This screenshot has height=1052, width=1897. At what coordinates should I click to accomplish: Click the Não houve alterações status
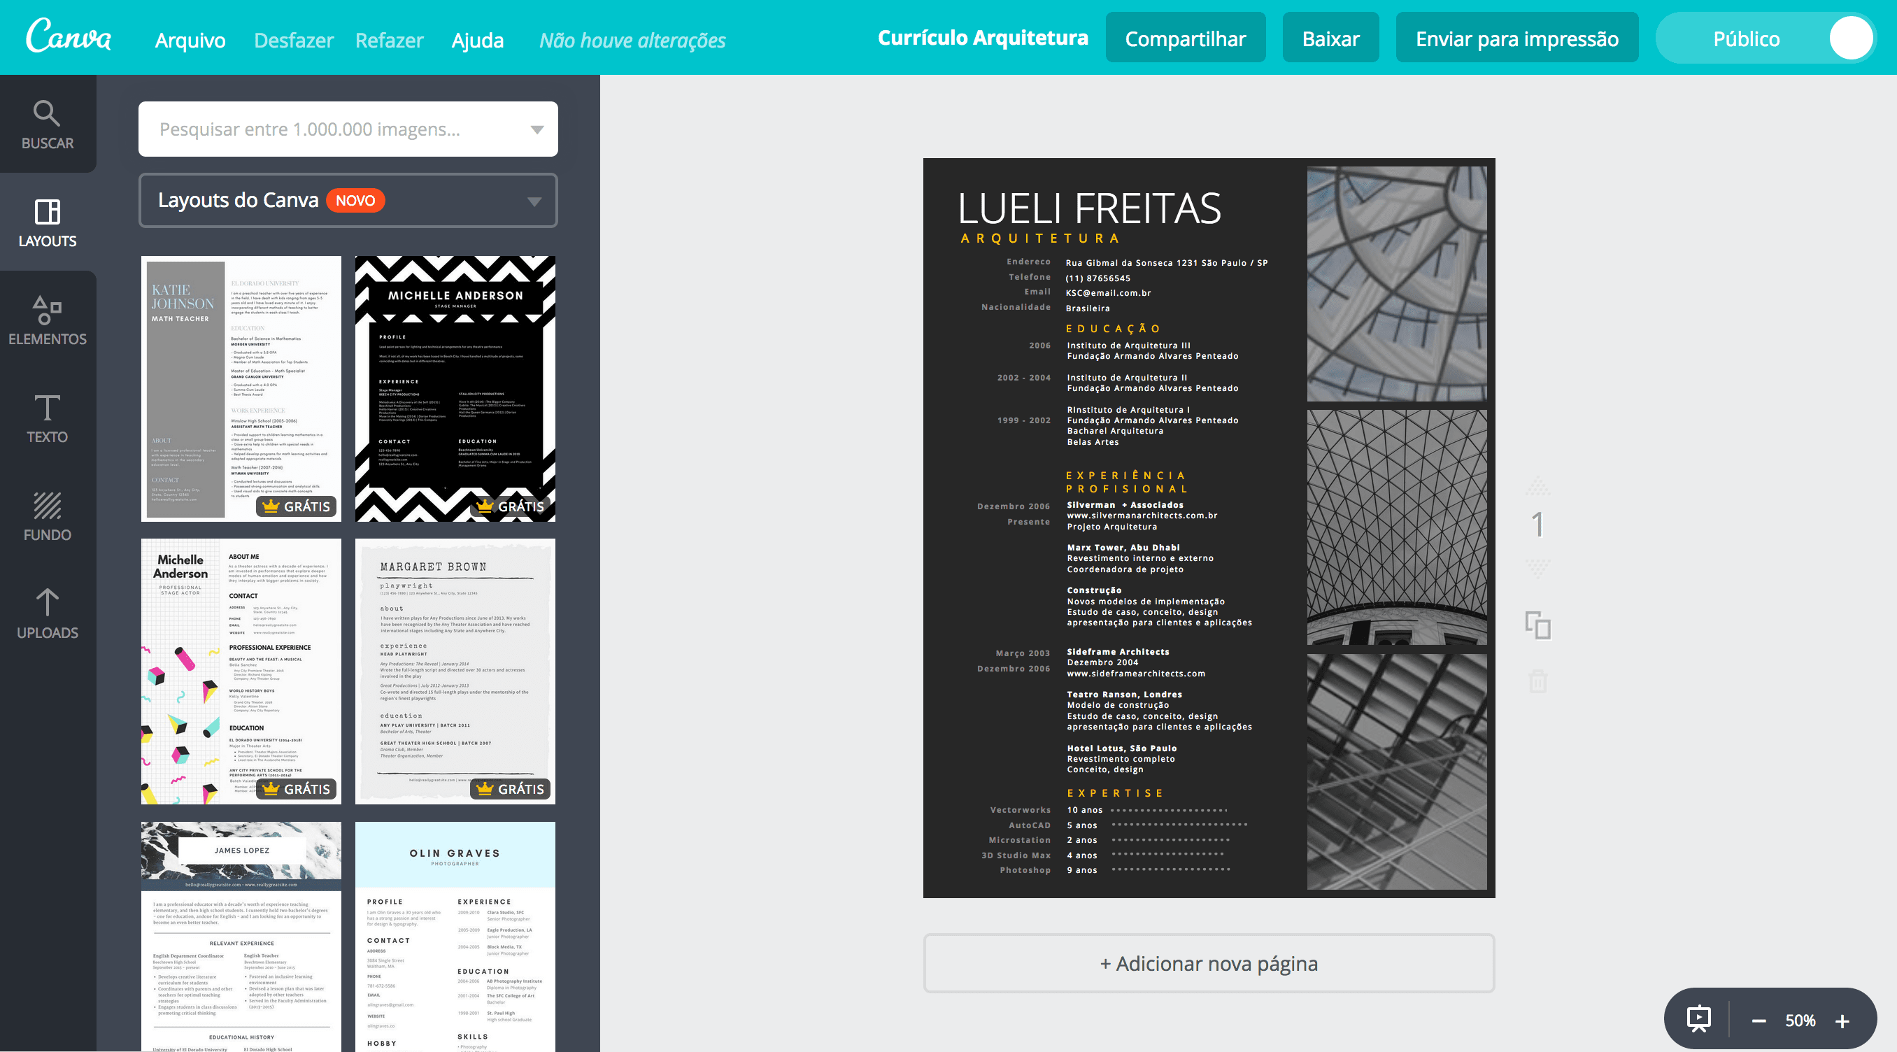click(632, 41)
